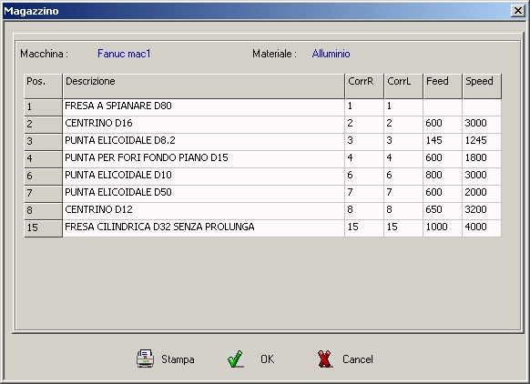Screen dimensions: 530x384
Task: Close the Magazzino window
Action: click(x=518, y=11)
